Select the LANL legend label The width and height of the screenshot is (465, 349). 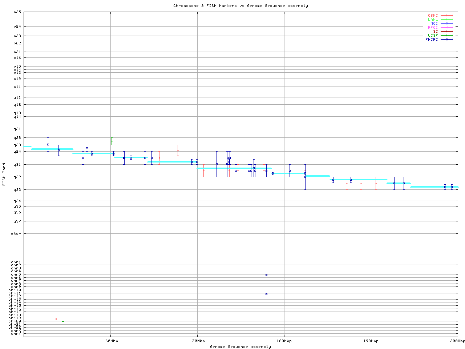[x=433, y=20]
